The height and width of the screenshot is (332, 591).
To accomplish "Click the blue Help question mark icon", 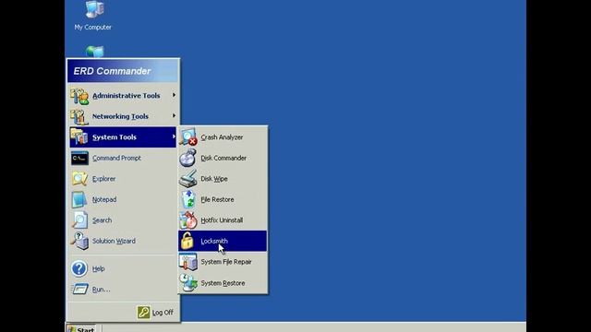I will point(79,268).
